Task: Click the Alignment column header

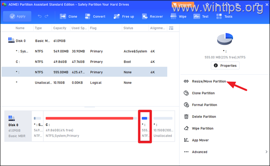Action: tap(158, 28)
